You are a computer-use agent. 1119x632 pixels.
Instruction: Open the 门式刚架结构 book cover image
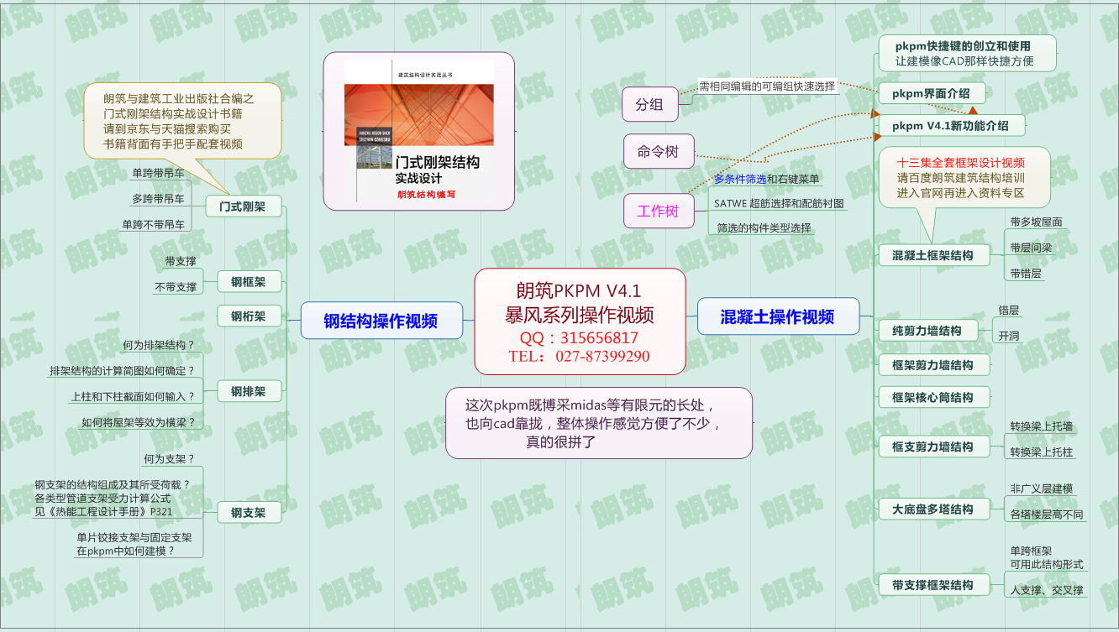tap(419, 130)
